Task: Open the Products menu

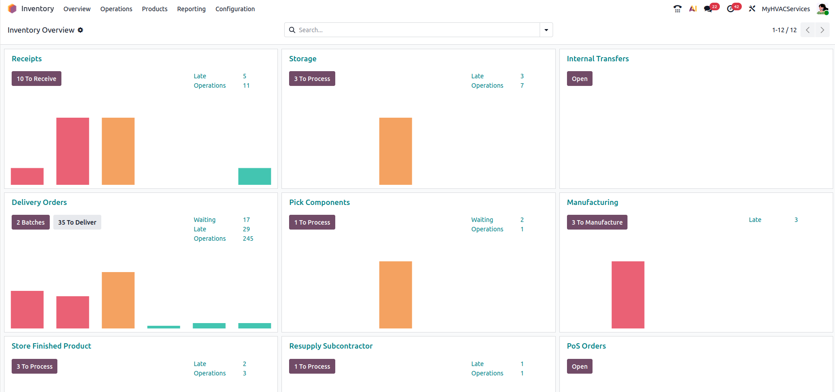Action: pos(155,9)
